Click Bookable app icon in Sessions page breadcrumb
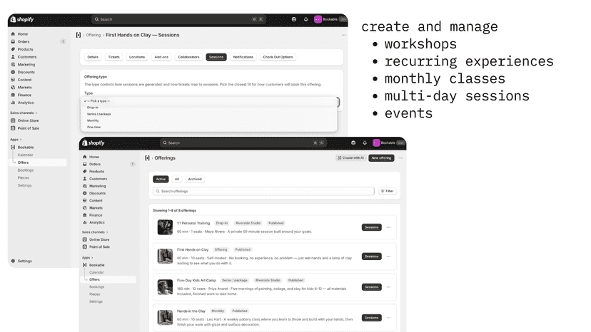The height and width of the screenshot is (332, 591). pyautogui.click(x=79, y=35)
